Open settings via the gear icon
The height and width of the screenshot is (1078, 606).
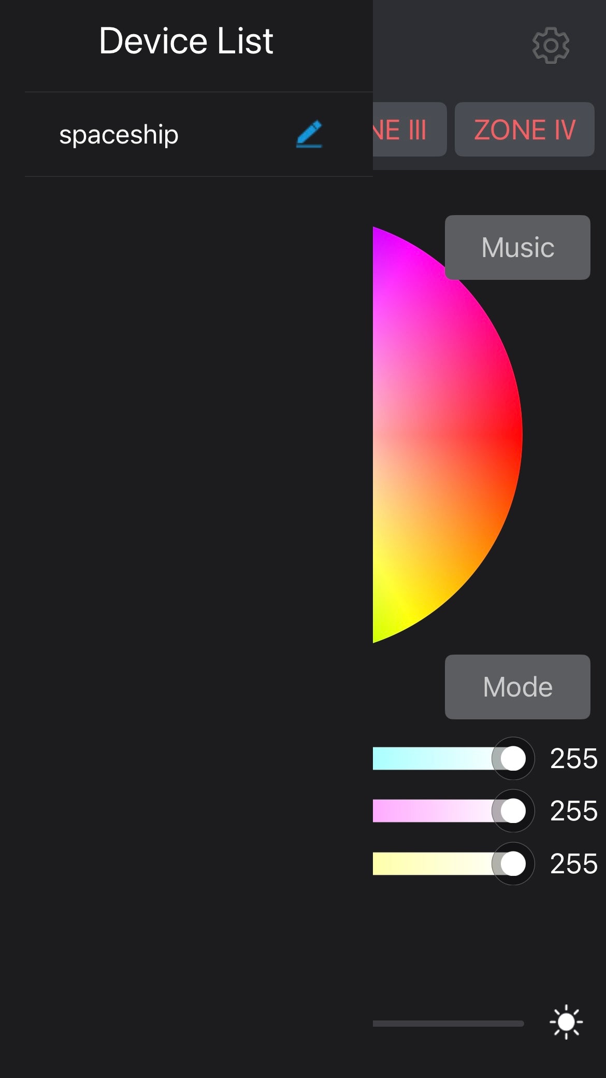(551, 46)
